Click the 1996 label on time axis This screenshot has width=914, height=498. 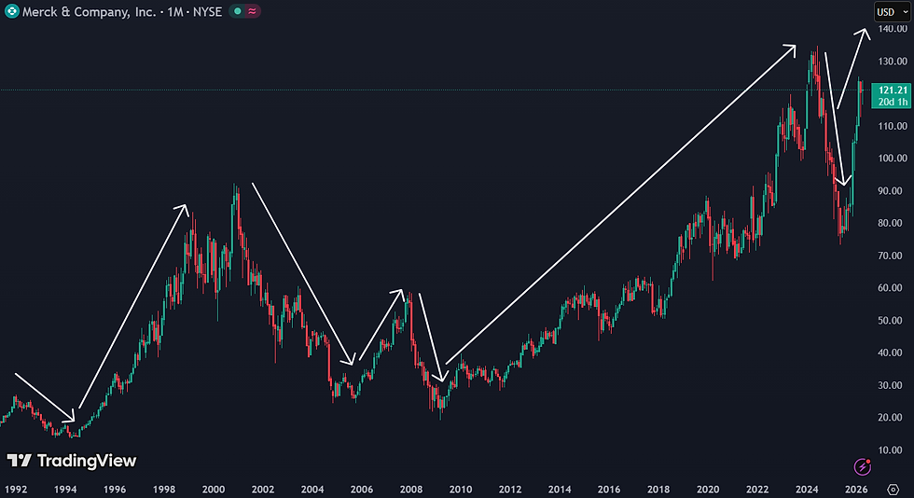click(115, 490)
